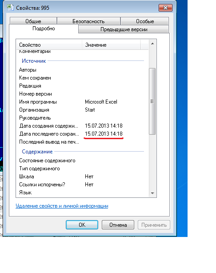The width and height of the screenshot is (216, 273).
Task: Click the Ссылки испорчены? row
Action: pos(83,185)
